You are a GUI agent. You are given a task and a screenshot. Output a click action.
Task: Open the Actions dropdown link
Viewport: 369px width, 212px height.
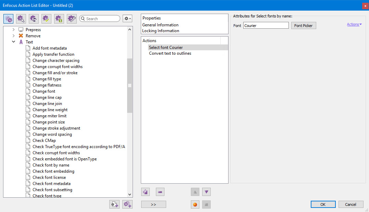354,24
